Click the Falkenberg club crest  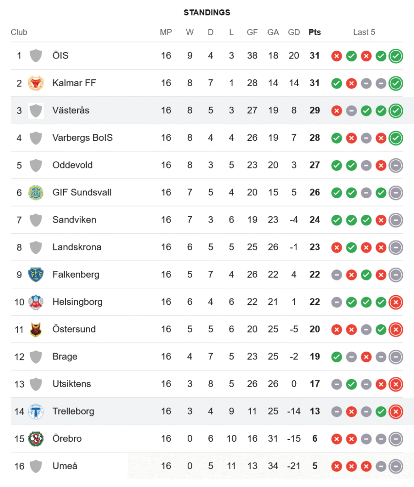tap(36, 274)
